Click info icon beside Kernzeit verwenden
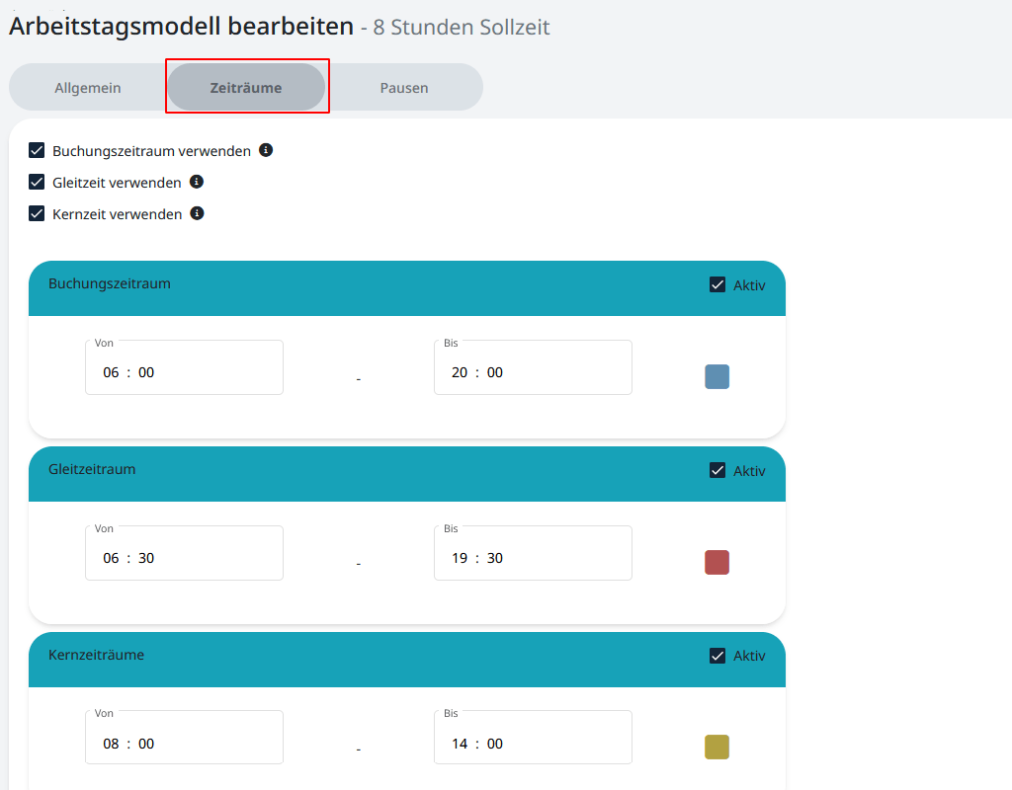 (198, 213)
